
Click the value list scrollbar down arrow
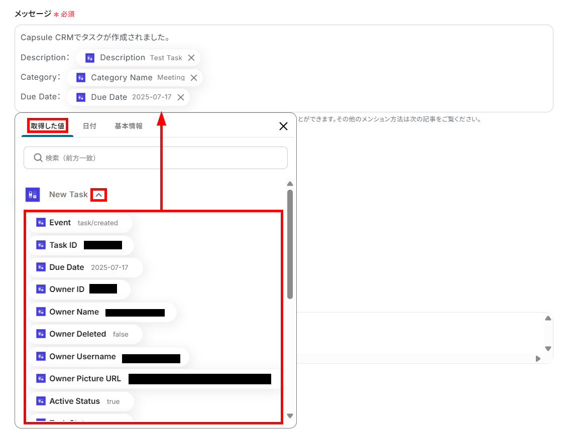click(x=290, y=416)
